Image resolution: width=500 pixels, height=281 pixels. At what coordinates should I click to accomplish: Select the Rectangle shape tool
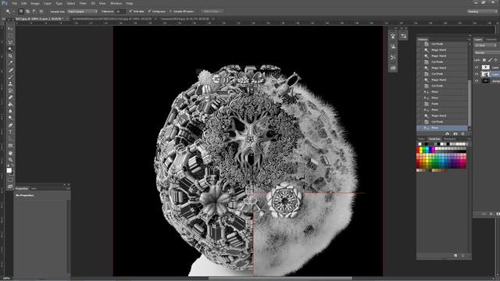pos(10,146)
